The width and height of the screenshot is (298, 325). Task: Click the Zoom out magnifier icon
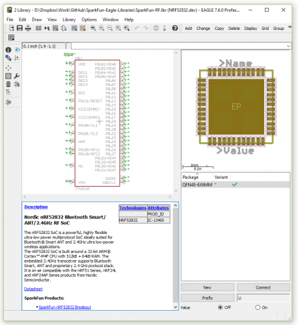point(110,28)
